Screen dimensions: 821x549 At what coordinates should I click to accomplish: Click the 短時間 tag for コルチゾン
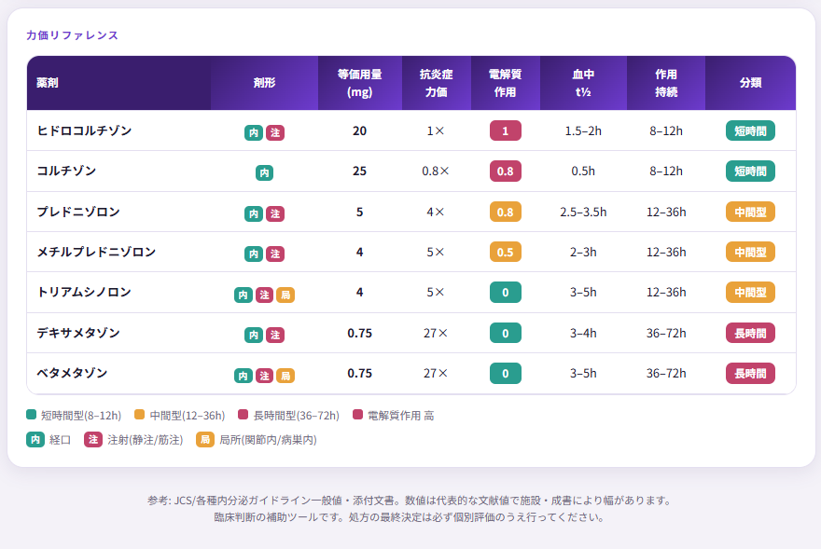tap(750, 172)
